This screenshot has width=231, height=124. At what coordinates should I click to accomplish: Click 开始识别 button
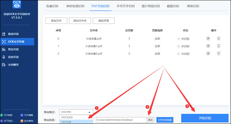pyautogui.click(x=205, y=118)
